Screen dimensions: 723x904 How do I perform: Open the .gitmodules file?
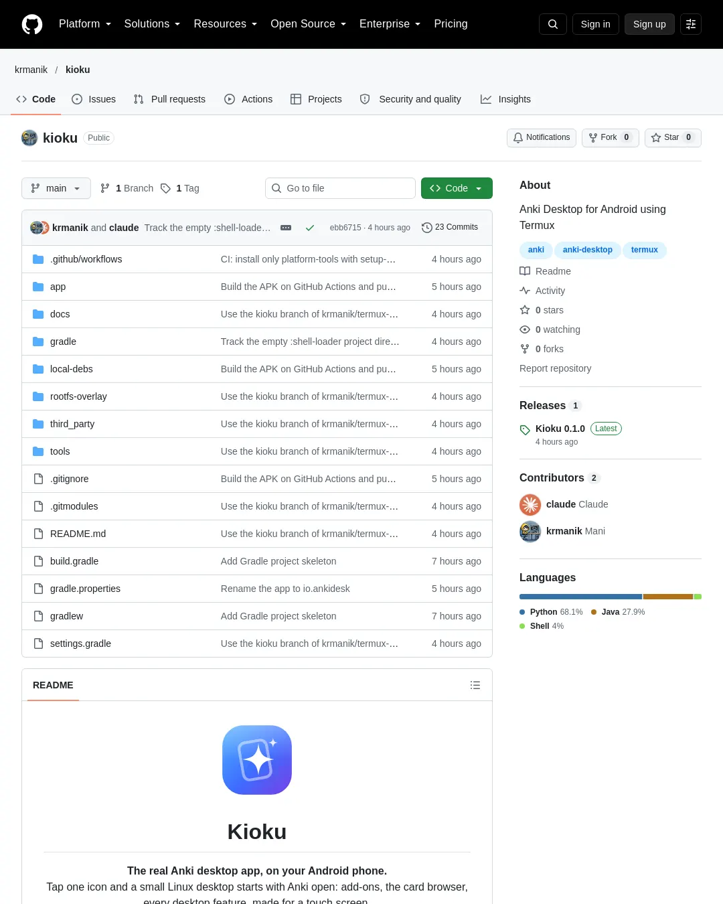(74, 506)
